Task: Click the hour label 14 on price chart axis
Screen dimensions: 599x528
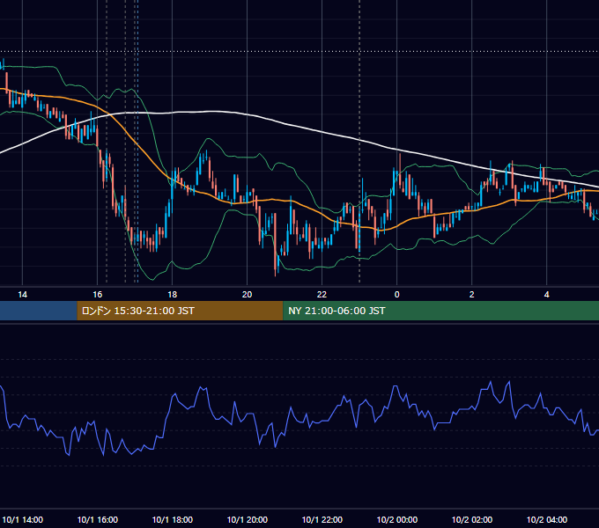Action: pos(23,295)
